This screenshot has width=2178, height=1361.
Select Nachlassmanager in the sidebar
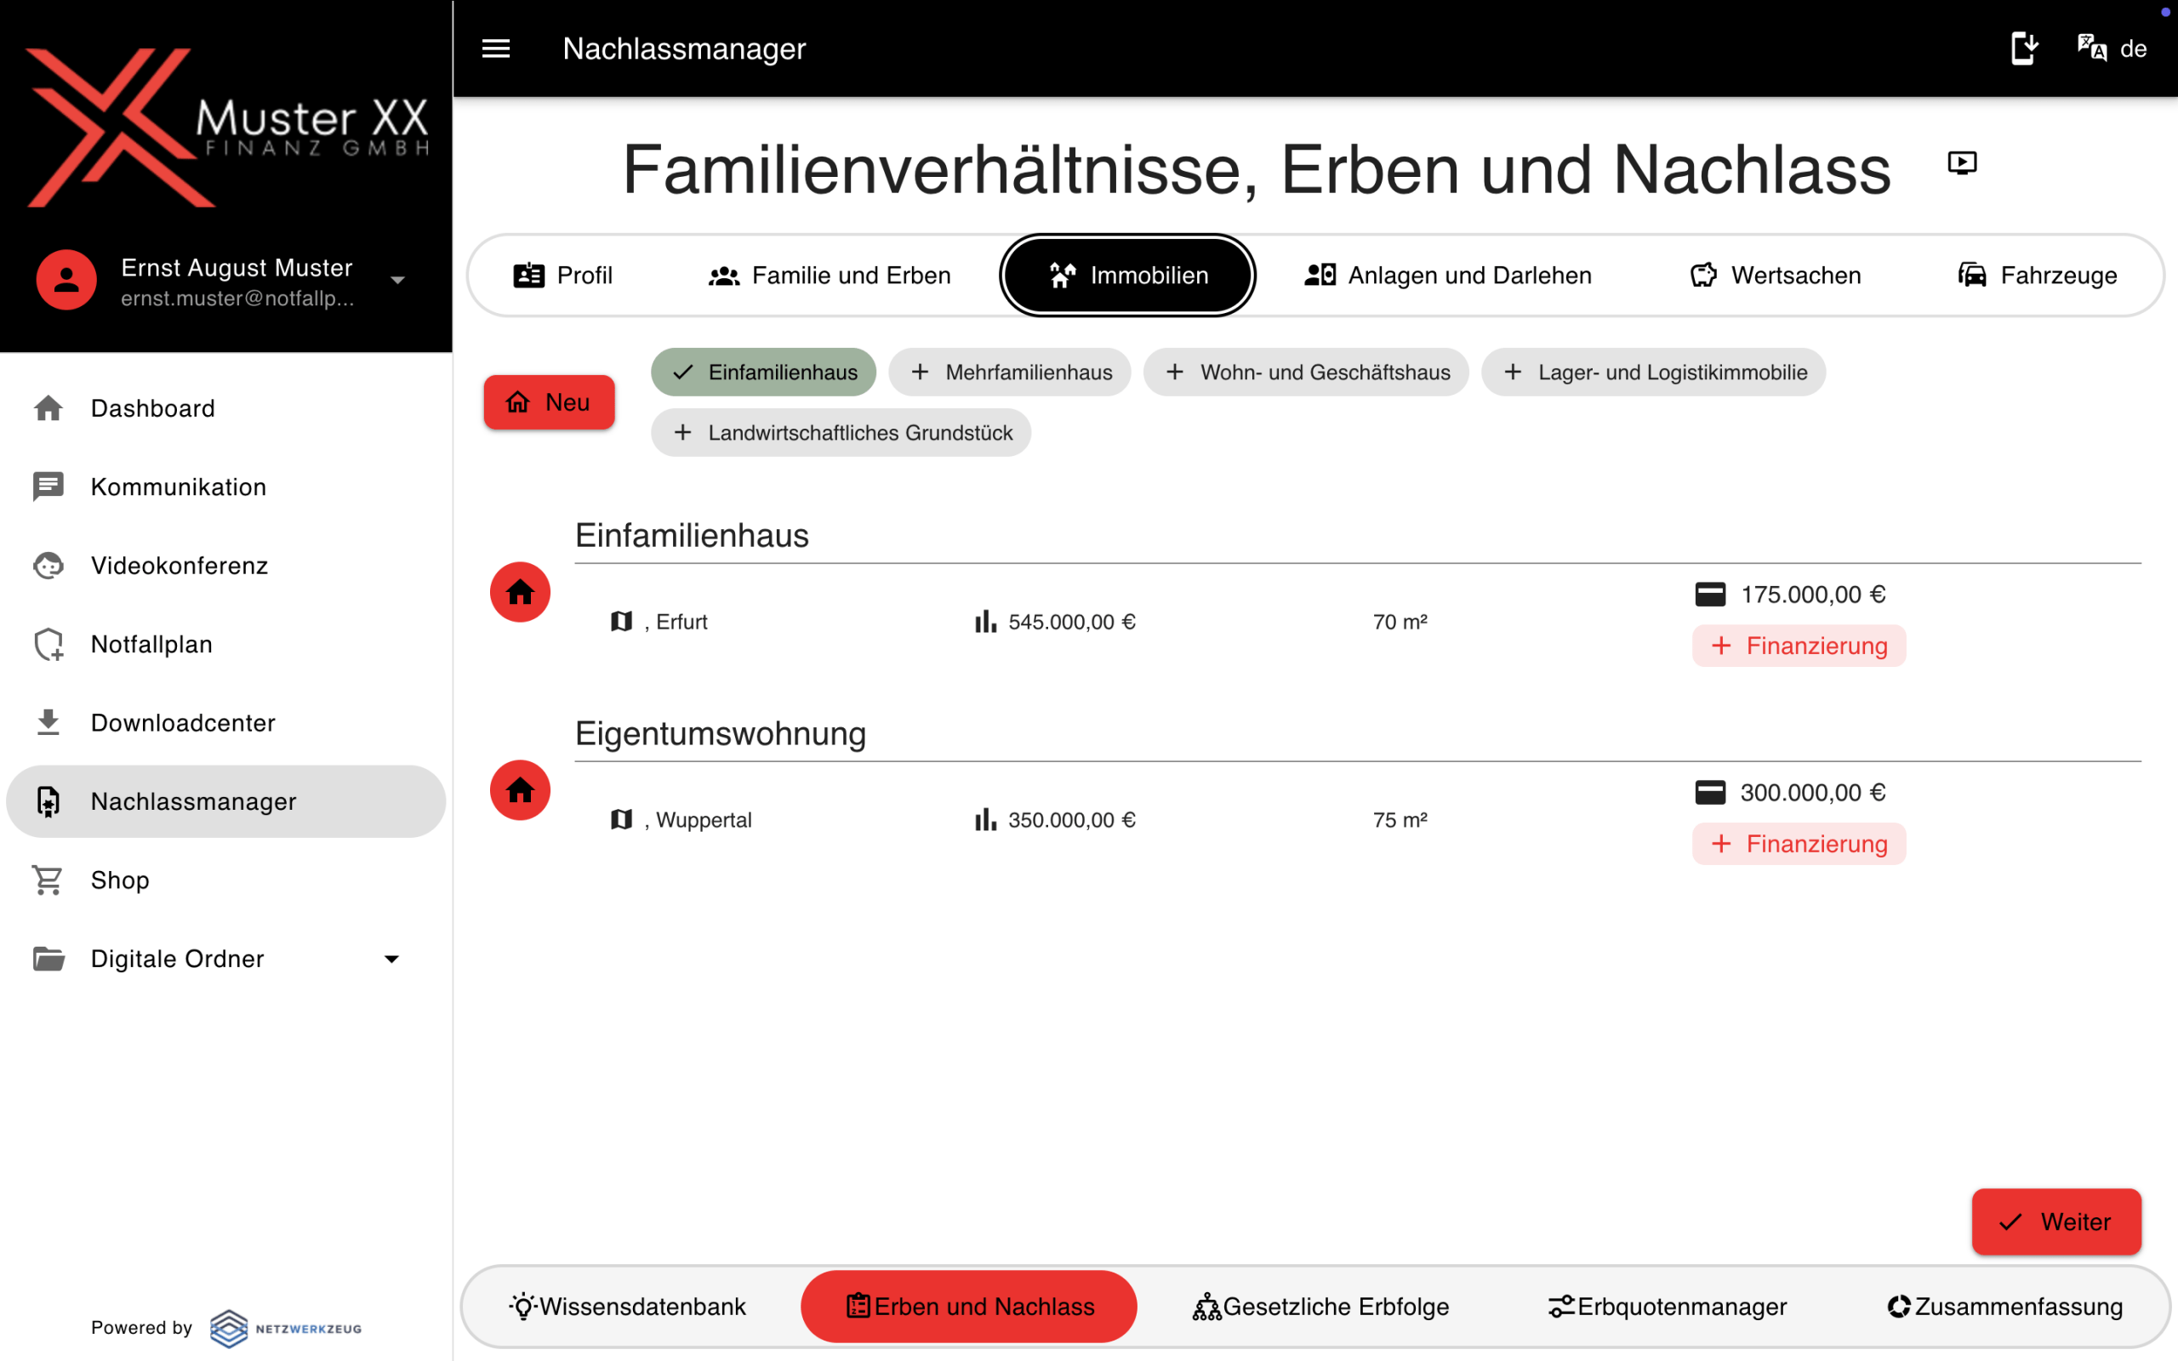click(225, 801)
